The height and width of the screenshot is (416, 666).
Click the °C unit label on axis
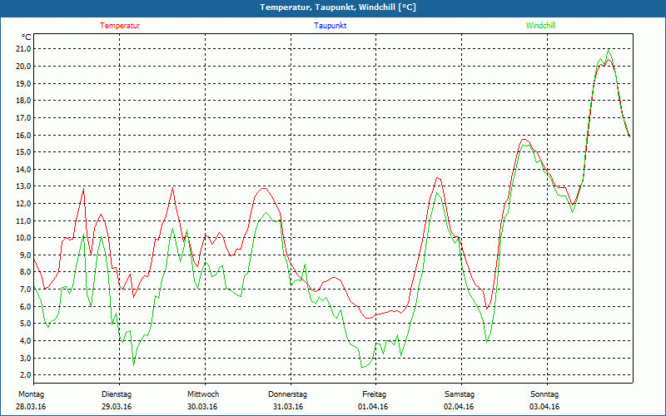pyautogui.click(x=27, y=37)
